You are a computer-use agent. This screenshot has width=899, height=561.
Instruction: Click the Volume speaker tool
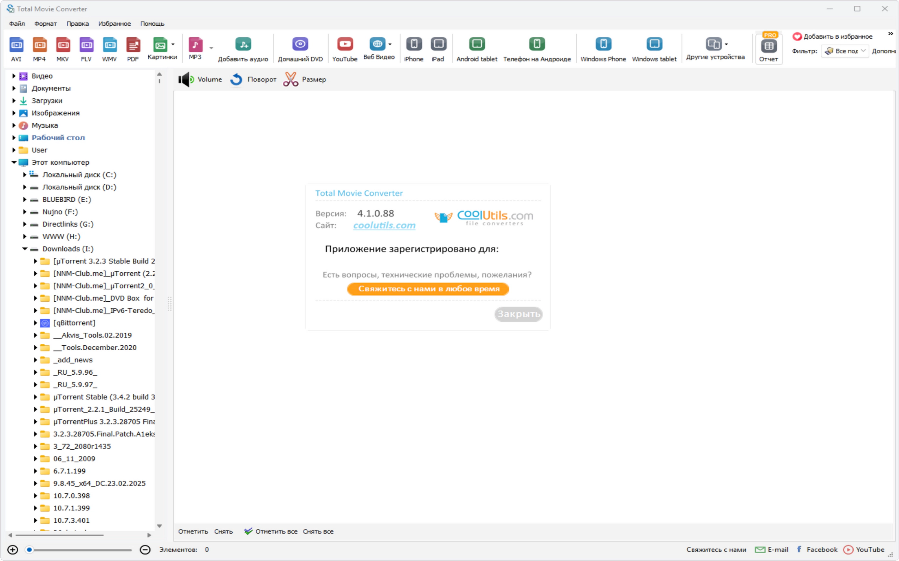[x=200, y=80]
